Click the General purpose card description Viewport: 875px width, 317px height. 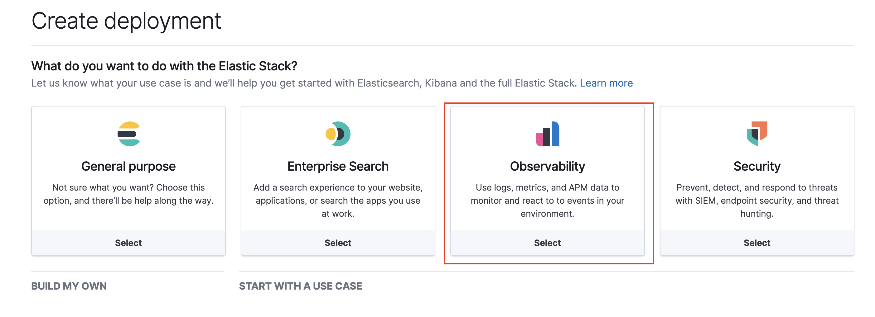click(x=128, y=194)
